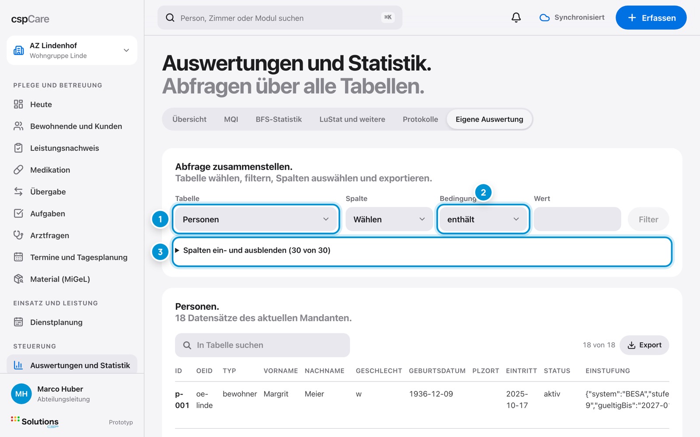Open the Material (MiGeL) package icon
This screenshot has width=700, height=437.
18,279
